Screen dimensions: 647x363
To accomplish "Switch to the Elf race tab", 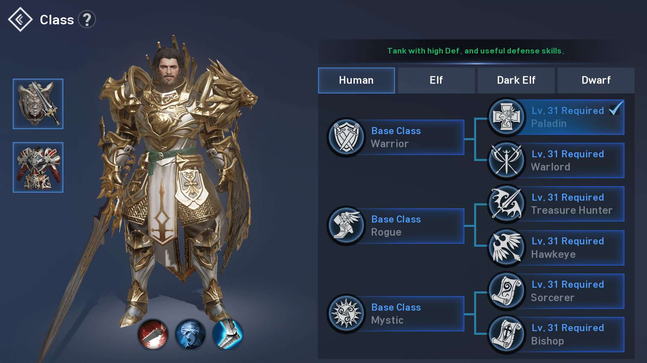I will coord(436,80).
